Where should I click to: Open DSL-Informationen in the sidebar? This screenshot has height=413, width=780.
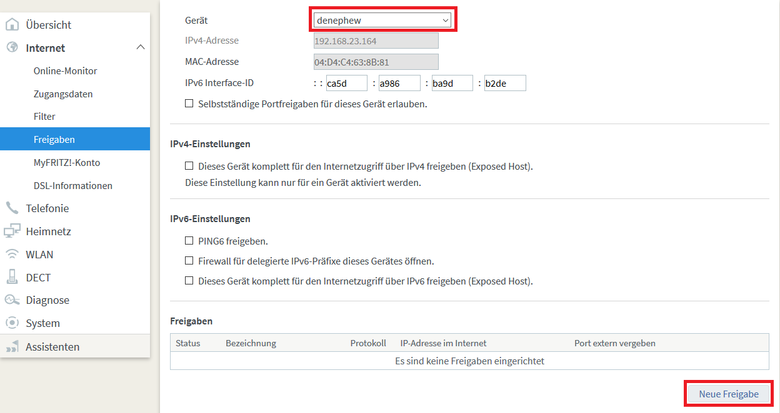(x=72, y=186)
